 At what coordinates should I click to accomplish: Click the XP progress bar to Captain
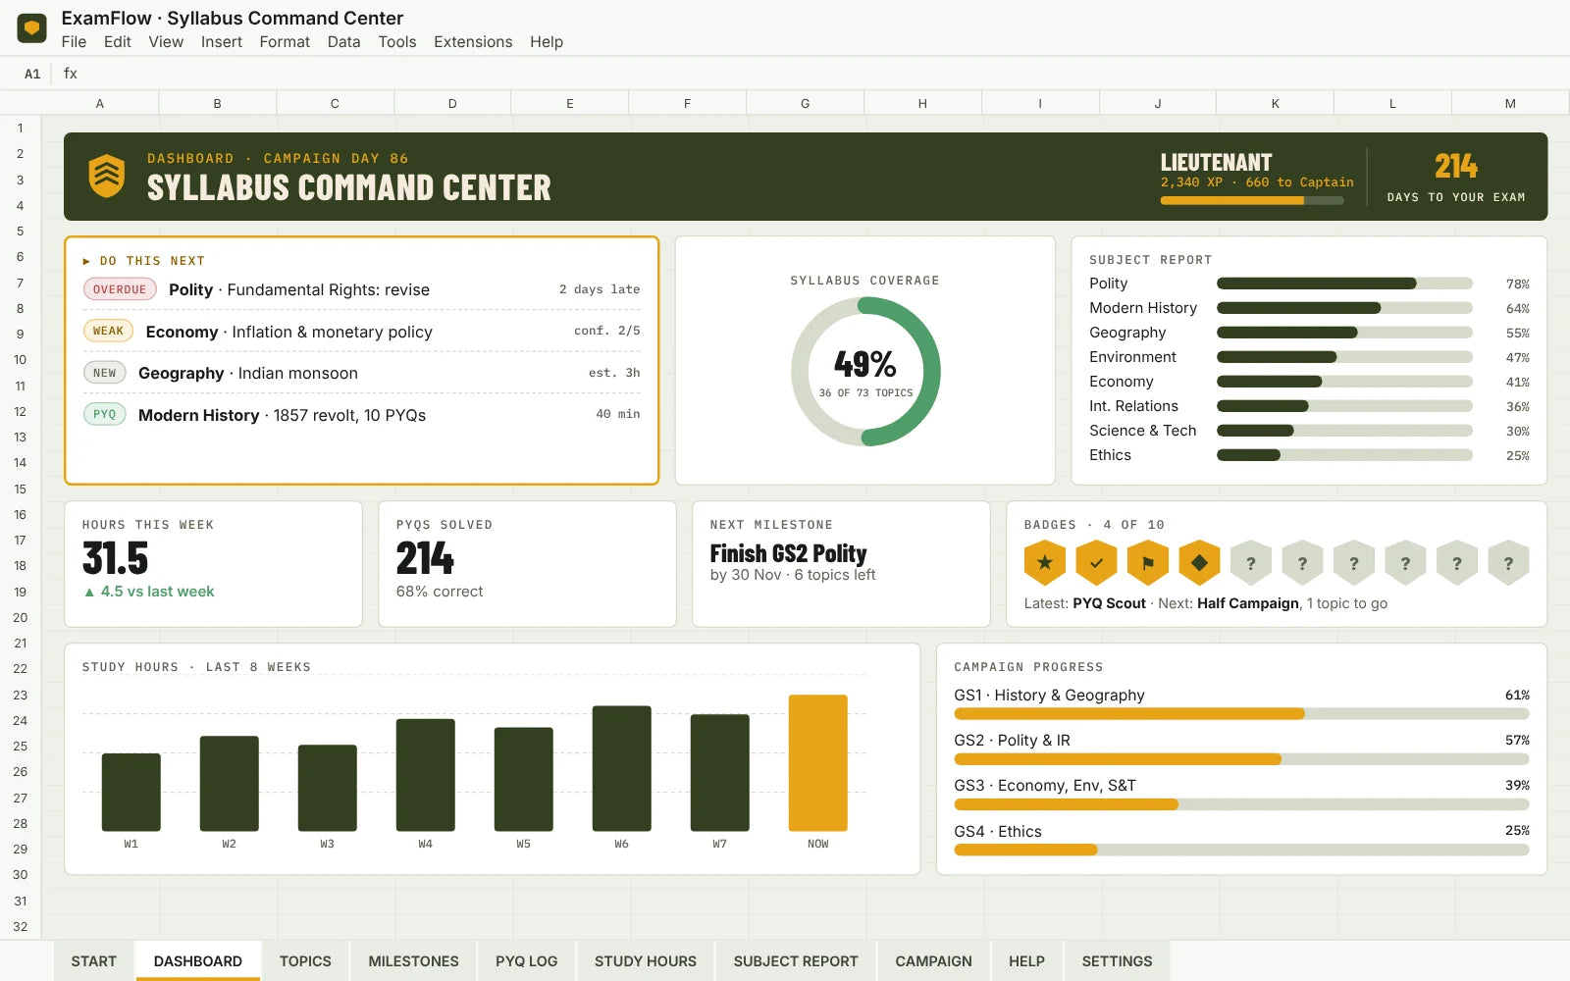tap(1252, 201)
